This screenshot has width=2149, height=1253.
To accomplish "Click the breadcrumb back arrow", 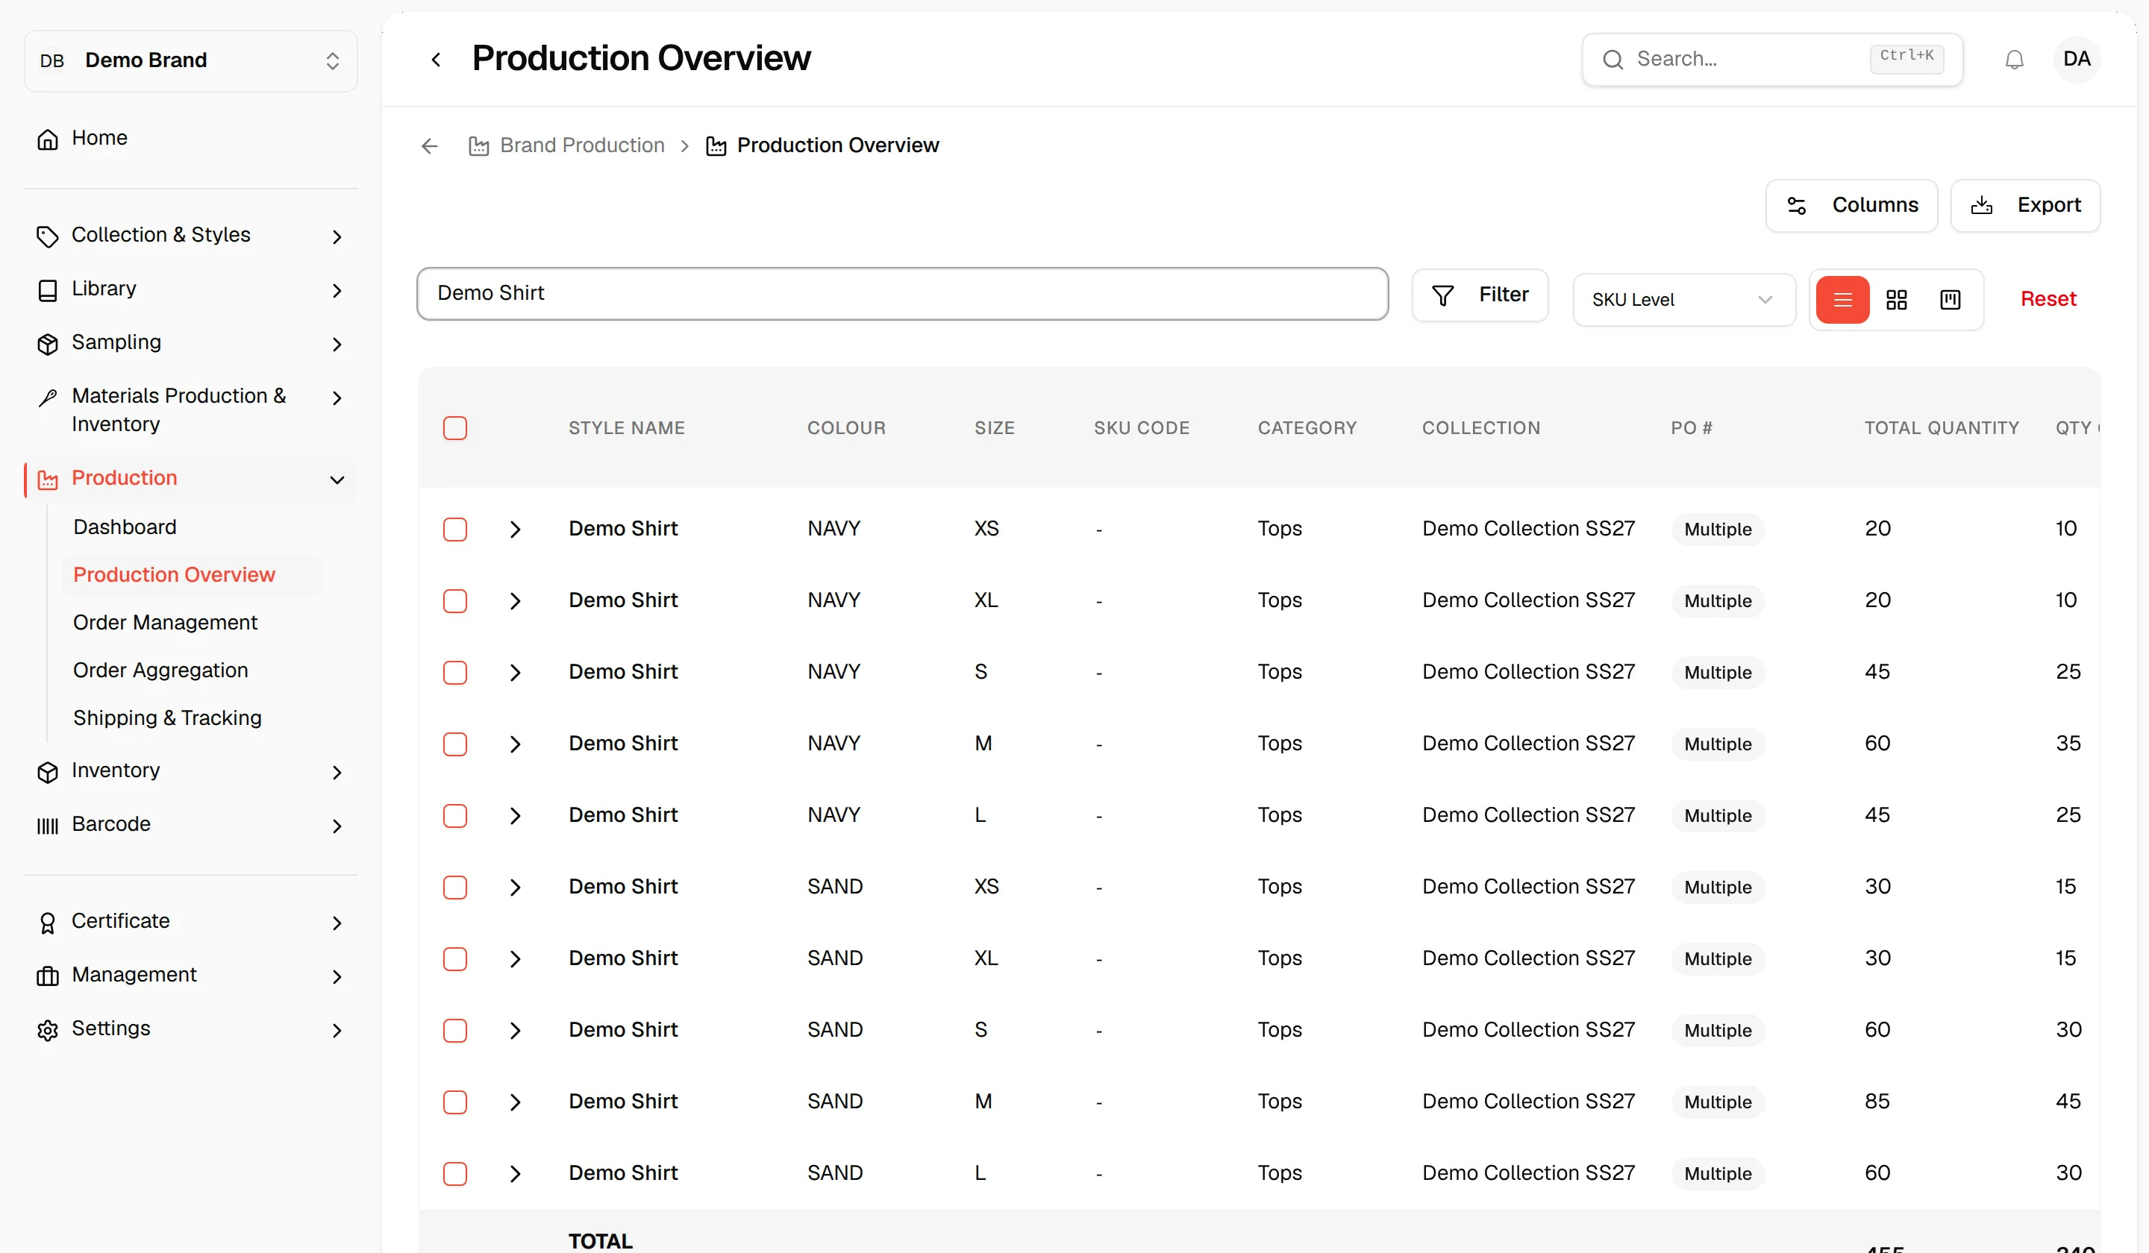I will pos(429,145).
